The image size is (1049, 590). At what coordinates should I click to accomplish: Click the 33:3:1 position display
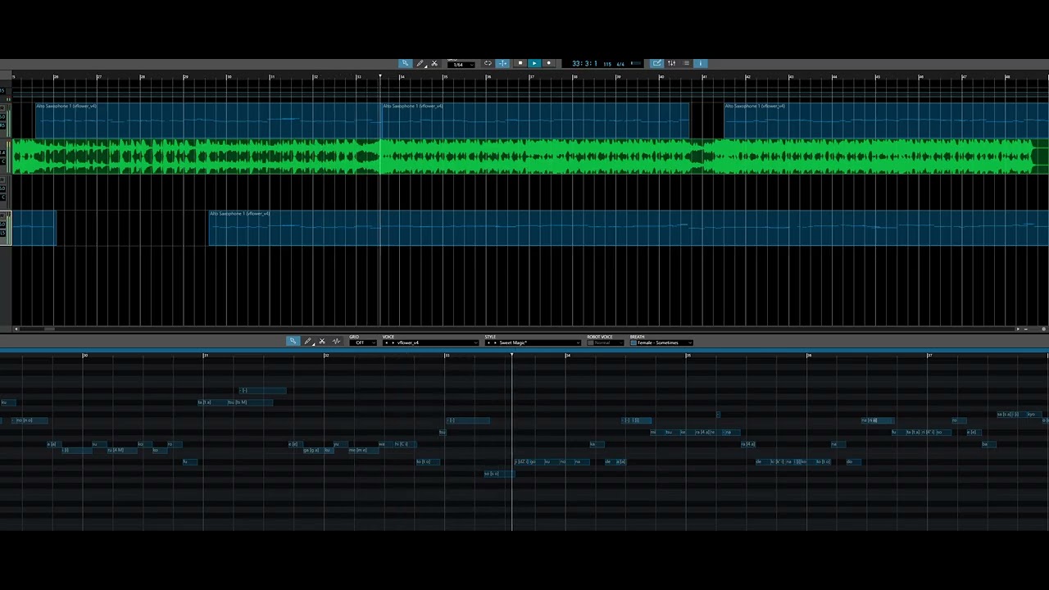coord(584,63)
